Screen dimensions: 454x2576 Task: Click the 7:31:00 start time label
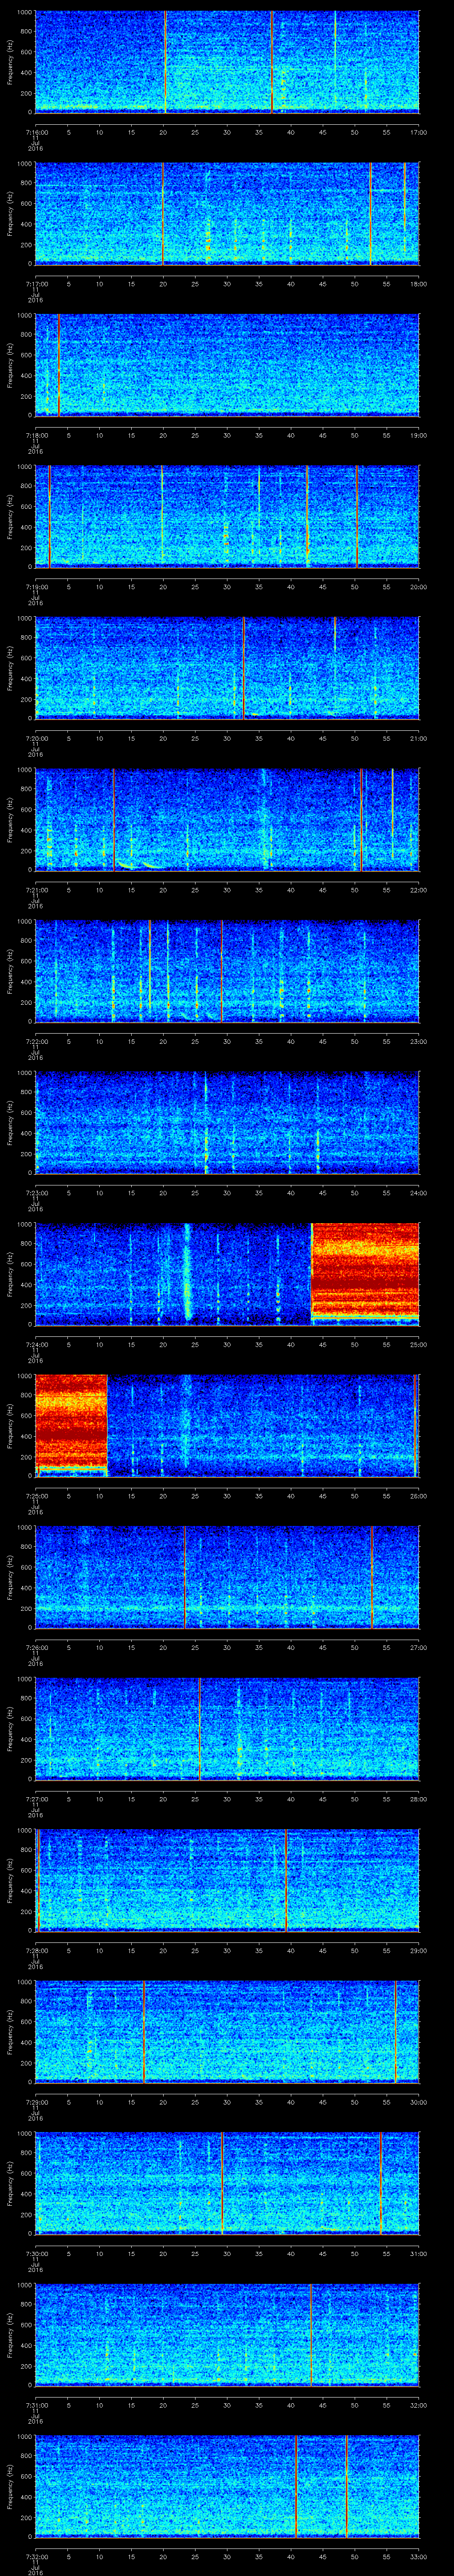36,2405
